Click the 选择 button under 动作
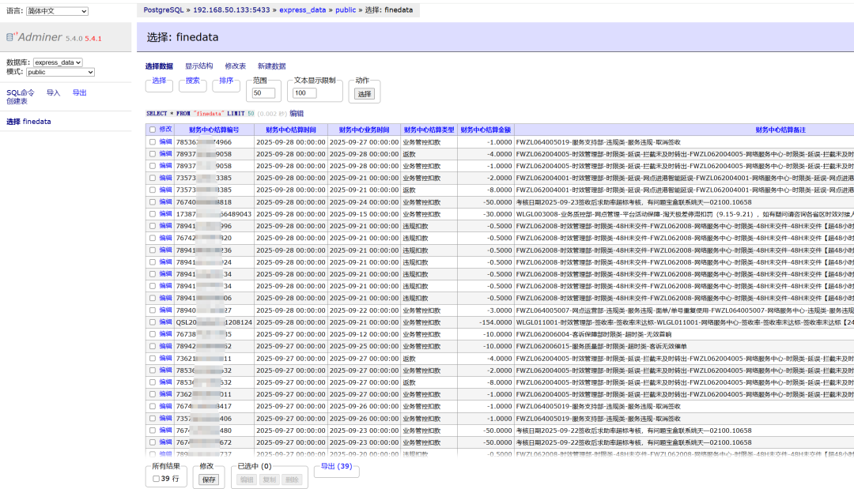The width and height of the screenshot is (854, 489). click(365, 94)
